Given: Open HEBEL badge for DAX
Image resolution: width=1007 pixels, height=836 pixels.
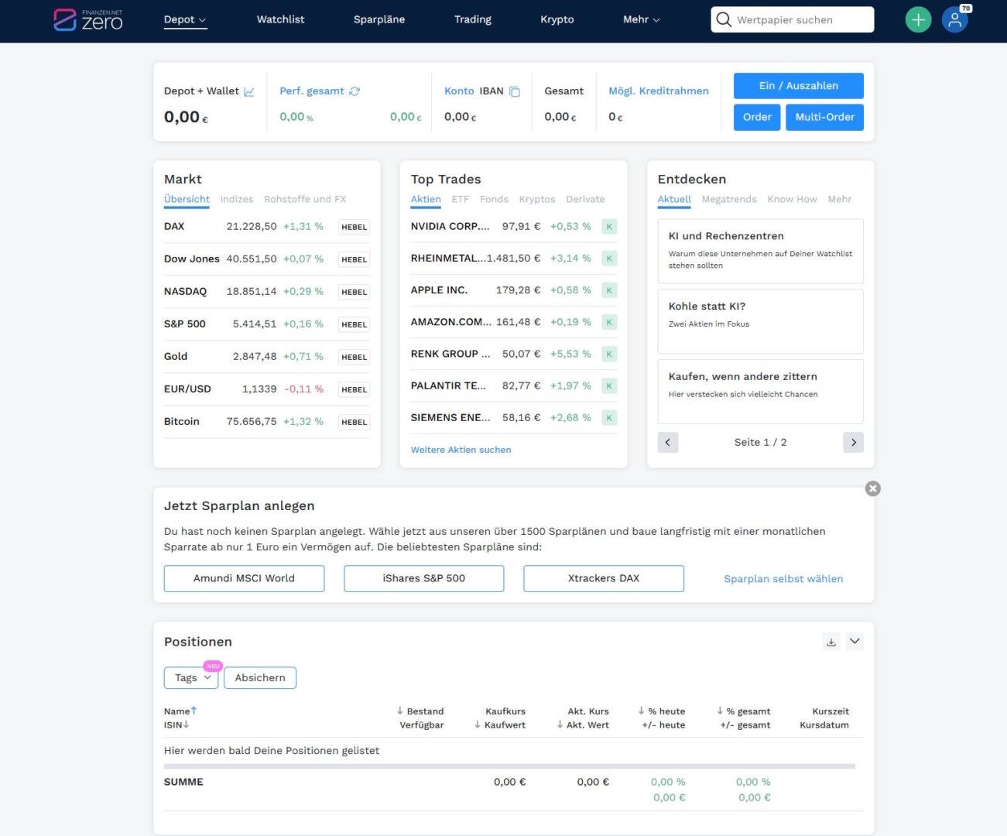Looking at the screenshot, I should coord(355,227).
